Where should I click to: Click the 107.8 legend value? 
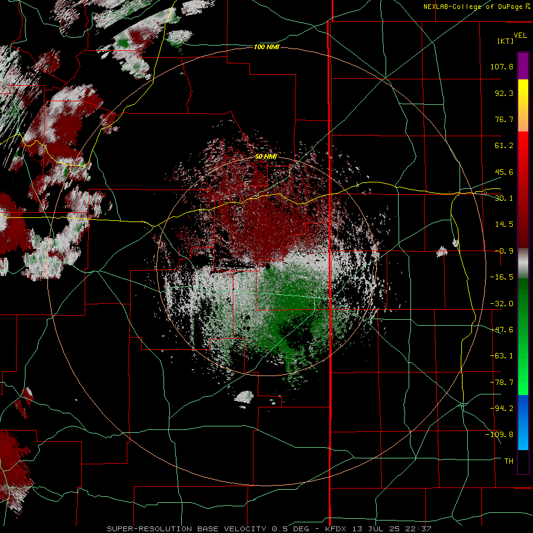coord(502,66)
